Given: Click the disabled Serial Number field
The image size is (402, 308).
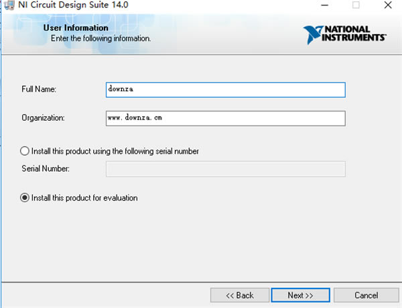Looking at the screenshot, I should pyautogui.click(x=225, y=168).
